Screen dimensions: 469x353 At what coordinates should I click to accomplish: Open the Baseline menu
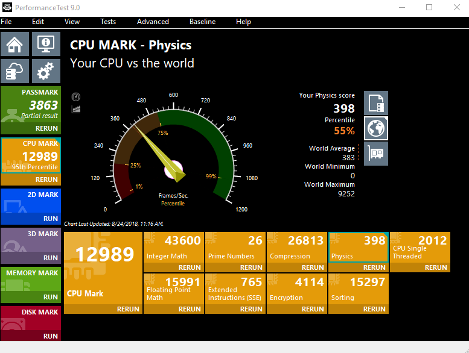[202, 22]
